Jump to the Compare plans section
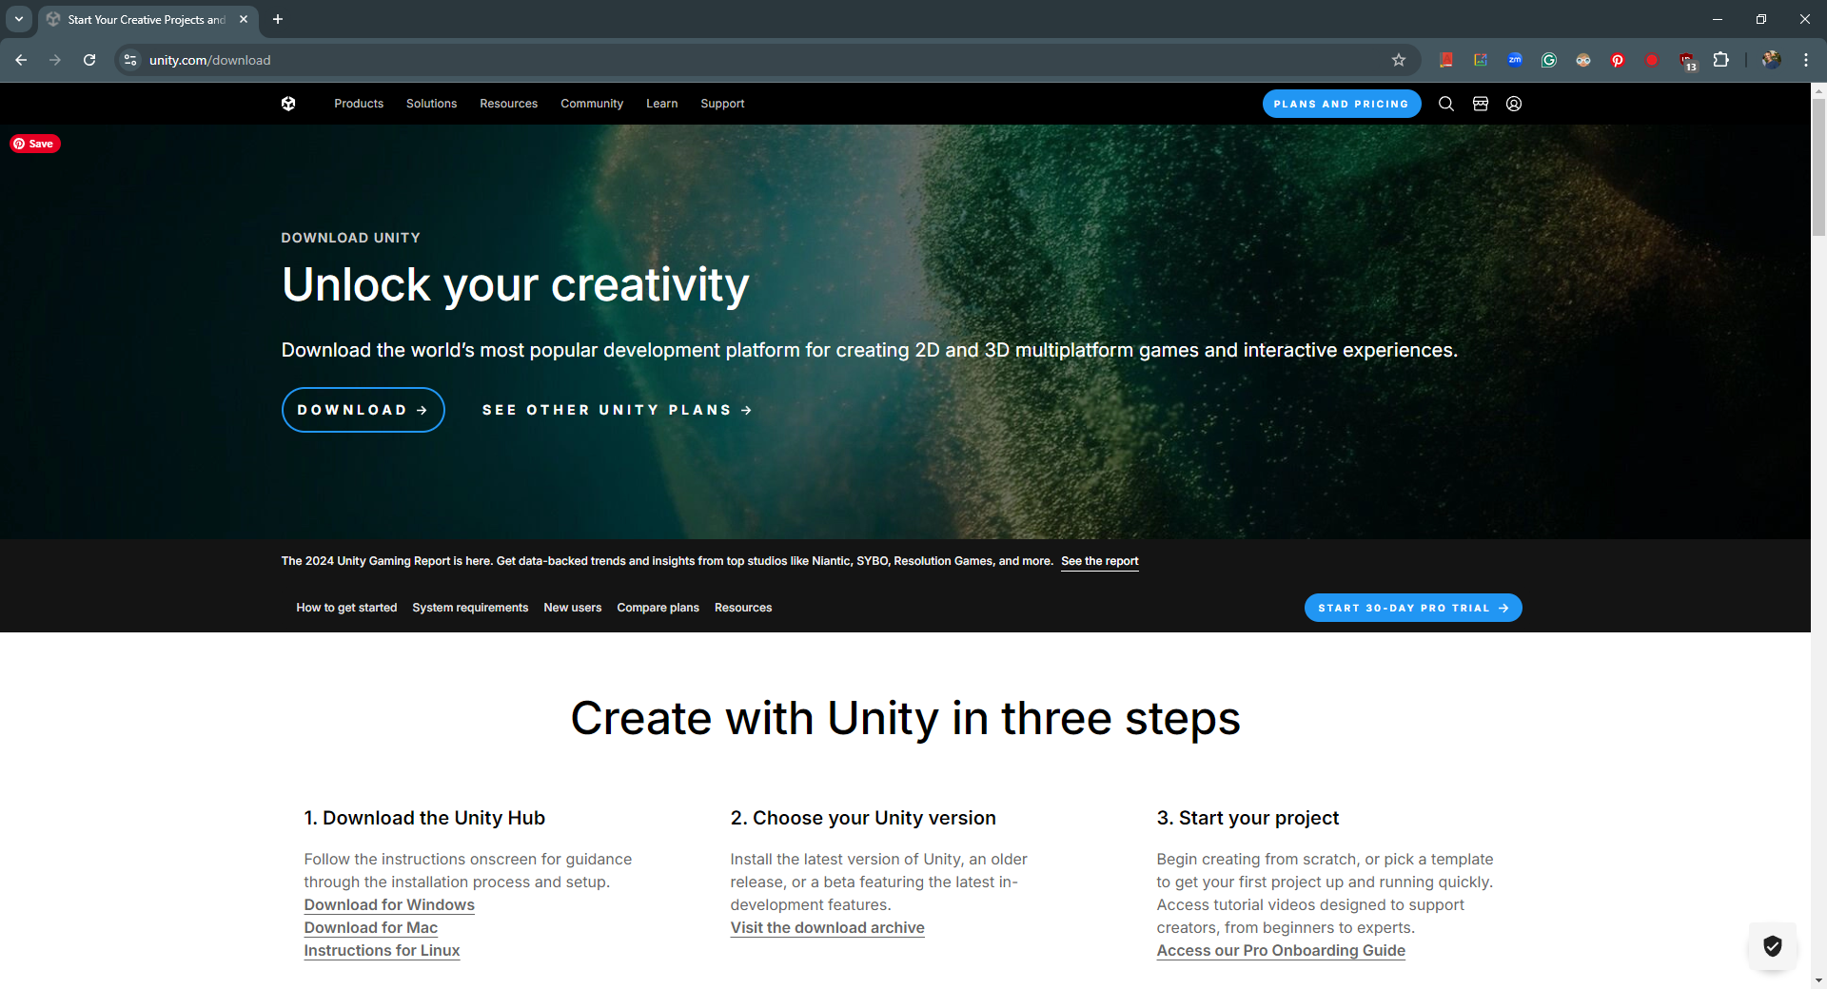The height and width of the screenshot is (989, 1827). pos(658,608)
